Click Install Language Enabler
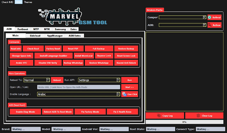227x133 pixels. point(54,56)
